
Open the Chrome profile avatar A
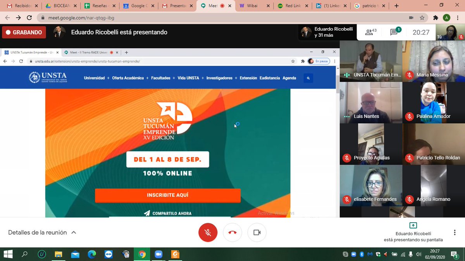(447, 18)
